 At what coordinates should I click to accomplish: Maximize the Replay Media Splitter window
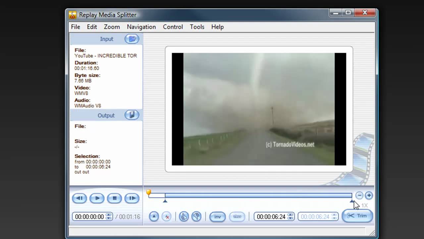pyautogui.click(x=348, y=13)
